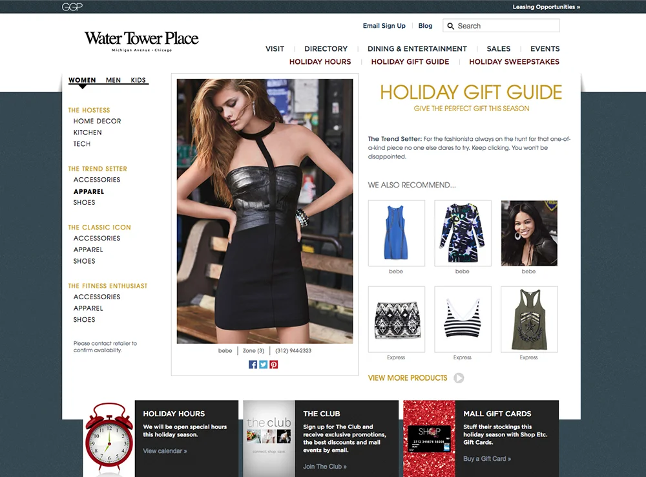Viewport: 646px width, 477px height.
Task: Open The Hostess category heading
Action: click(89, 110)
